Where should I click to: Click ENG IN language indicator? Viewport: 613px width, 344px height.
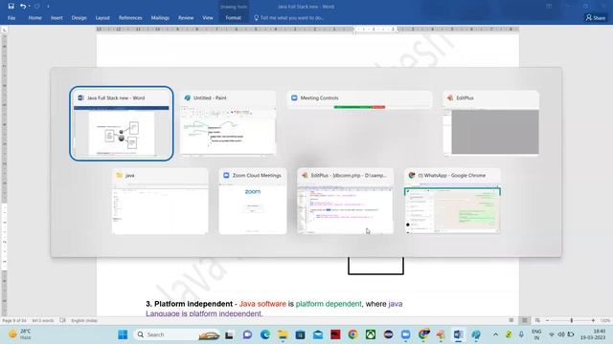click(536, 334)
